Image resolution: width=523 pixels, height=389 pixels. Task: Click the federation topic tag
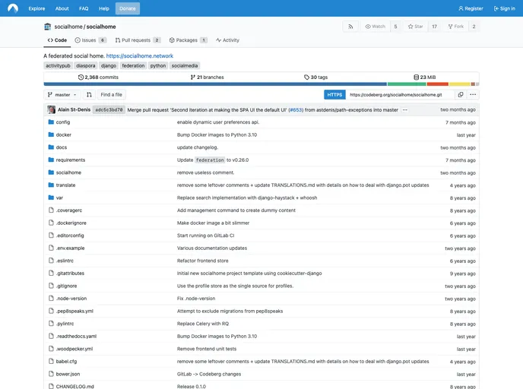[134, 65]
